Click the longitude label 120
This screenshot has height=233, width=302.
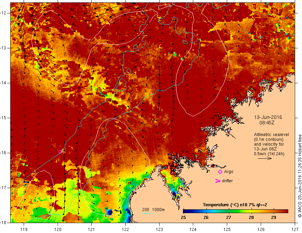pyautogui.click(x=58, y=229)
